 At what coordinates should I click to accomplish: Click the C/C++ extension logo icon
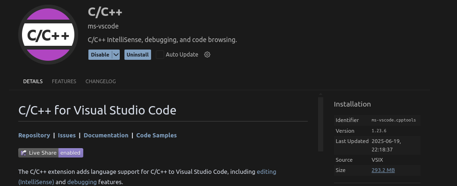click(x=48, y=35)
